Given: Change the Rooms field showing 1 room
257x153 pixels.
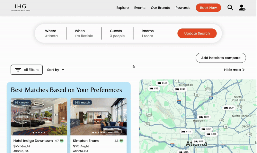Looking at the screenshot, I should pyautogui.click(x=147, y=34).
